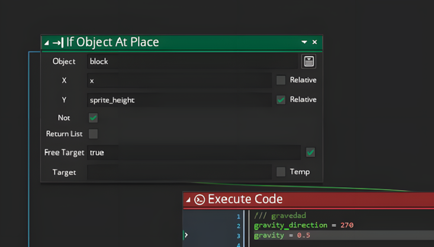Uncheck the Y Relative checkbox
This screenshot has height=247, width=434.
pos(281,100)
